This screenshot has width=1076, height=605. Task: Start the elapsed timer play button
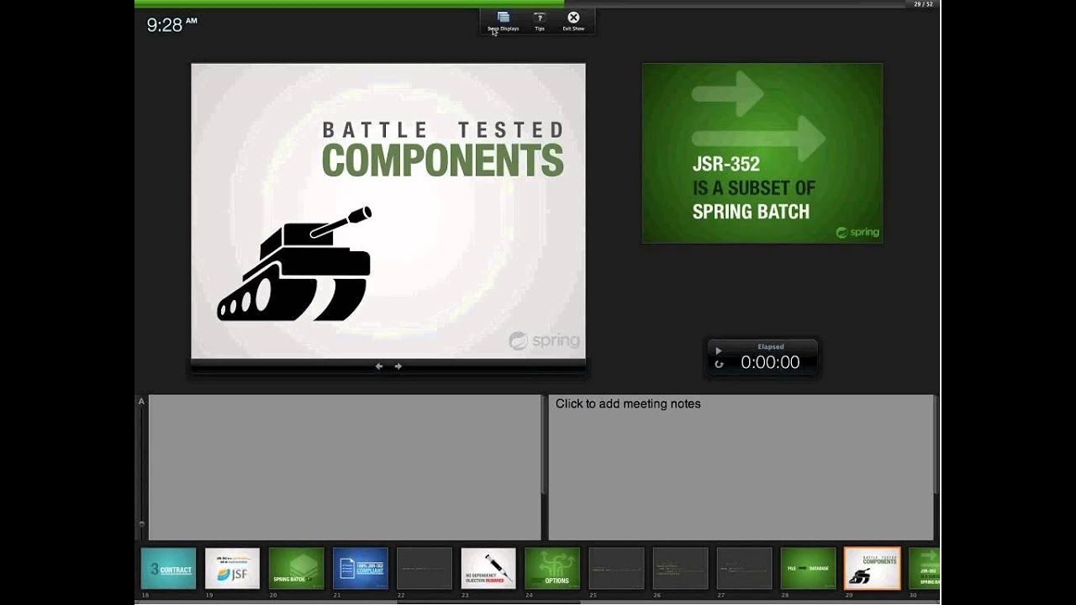tap(719, 351)
